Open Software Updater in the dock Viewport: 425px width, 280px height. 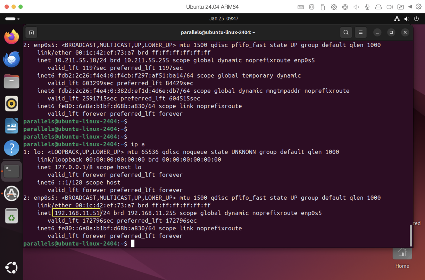pyautogui.click(x=11, y=193)
